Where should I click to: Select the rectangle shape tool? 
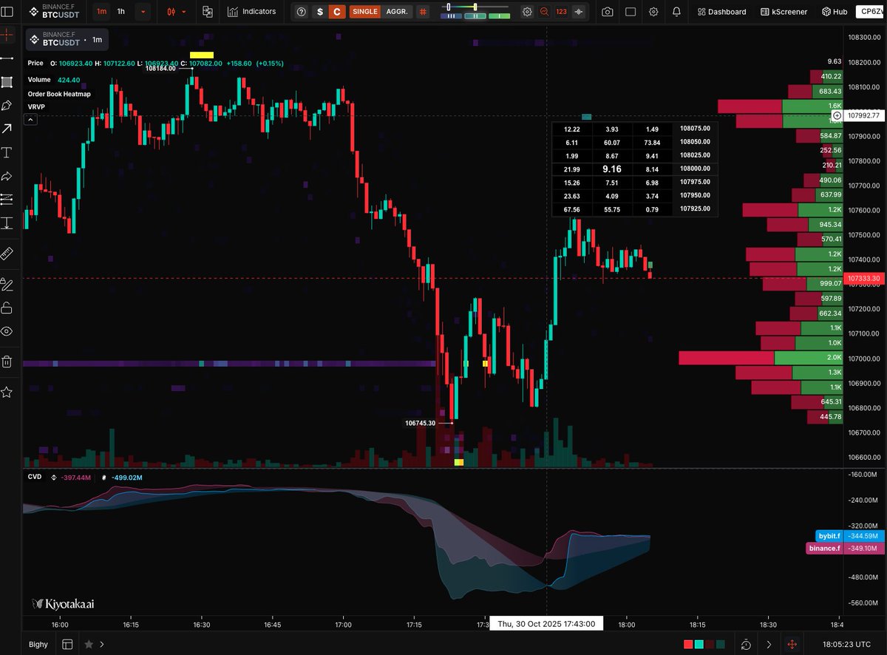point(7,81)
